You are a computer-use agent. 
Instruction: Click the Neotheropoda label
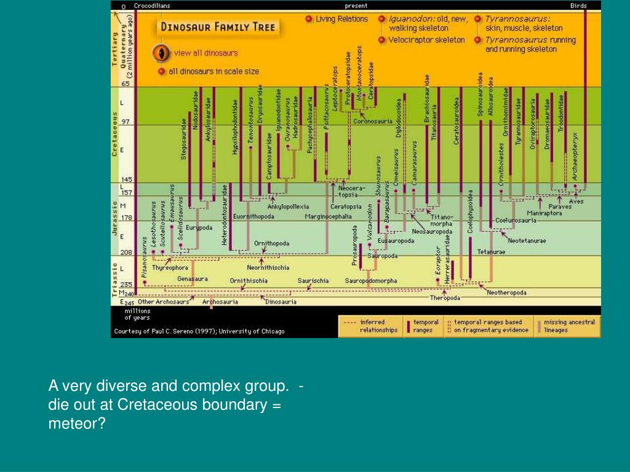(506, 293)
